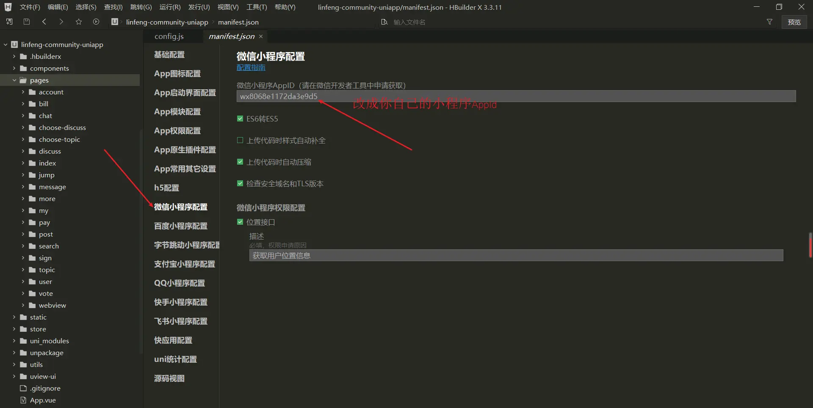Click the HBuilder X logo icon

pyautogui.click(x=8, y=7)
